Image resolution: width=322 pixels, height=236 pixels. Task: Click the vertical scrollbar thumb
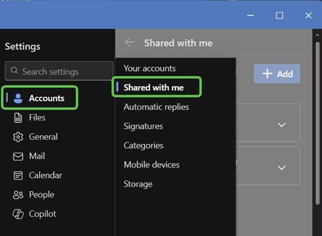pos(318,123)
